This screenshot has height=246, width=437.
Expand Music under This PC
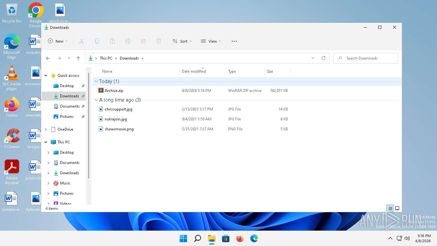[49, 183]
